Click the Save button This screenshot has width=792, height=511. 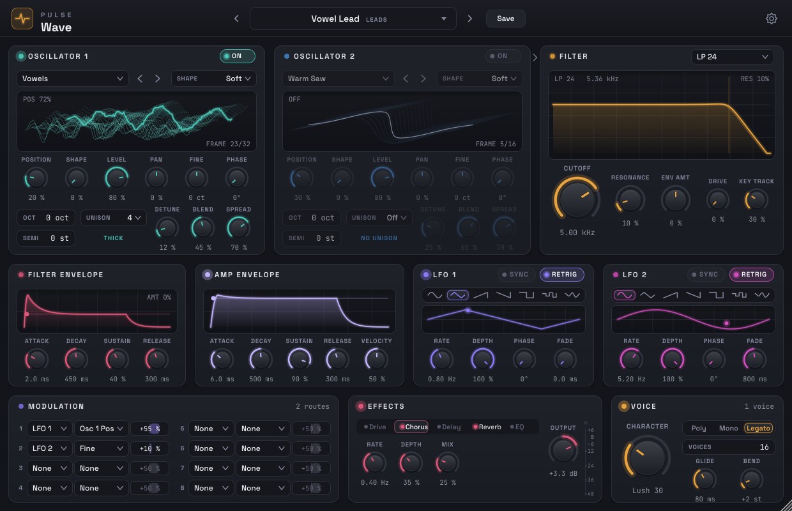click(505, 19)
